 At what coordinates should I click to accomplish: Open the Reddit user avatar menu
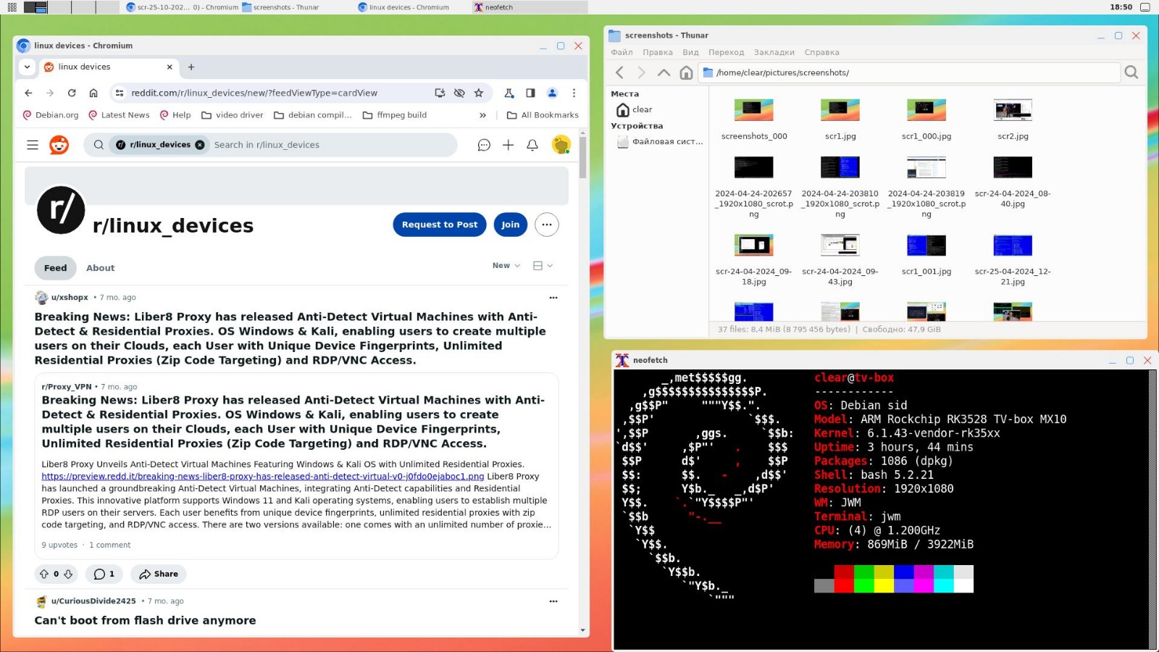tap(561, 145)
